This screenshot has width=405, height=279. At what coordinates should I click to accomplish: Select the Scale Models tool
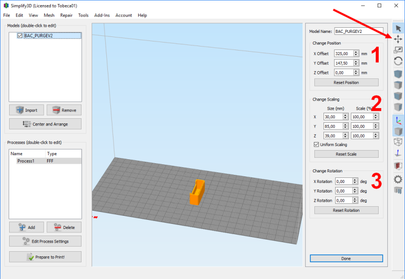[398, 50]
